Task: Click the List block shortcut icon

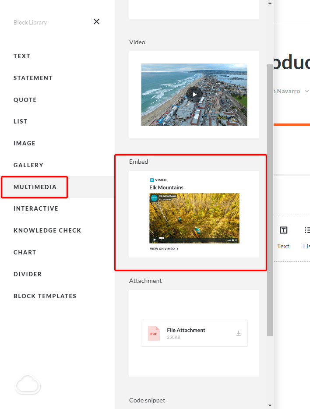Action: point(307,230)
